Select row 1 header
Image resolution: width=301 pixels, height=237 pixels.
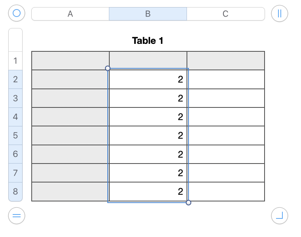pos(15,61)
